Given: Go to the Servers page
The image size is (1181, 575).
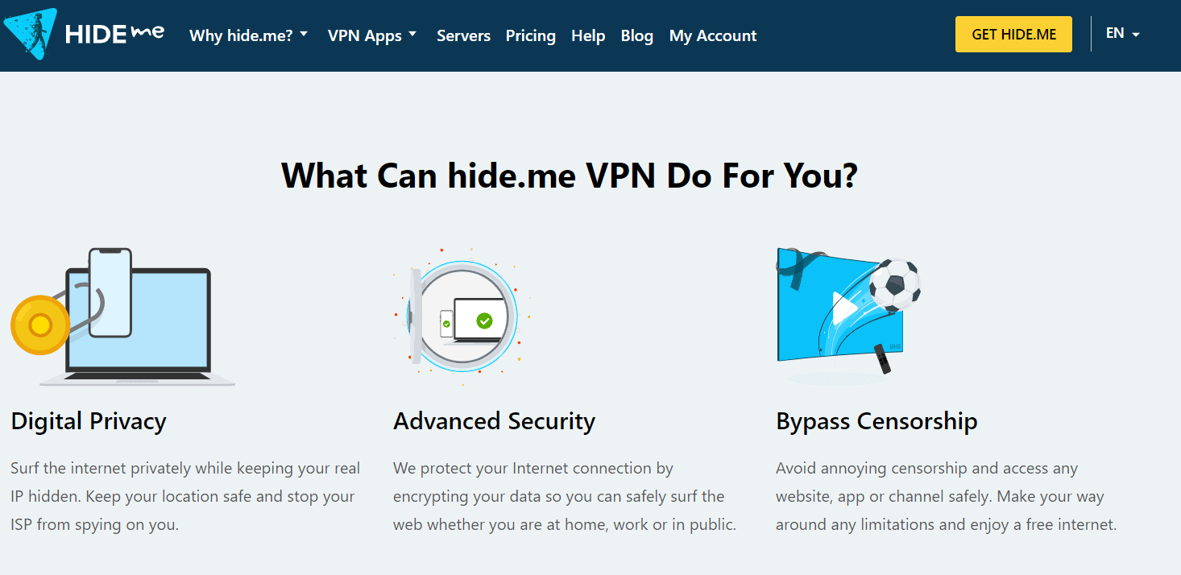Looking at the screenshot, I should click(x=463, y=35).
